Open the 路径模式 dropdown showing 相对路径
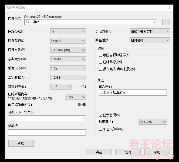The image size is (179, 162). tap(150, 40)
